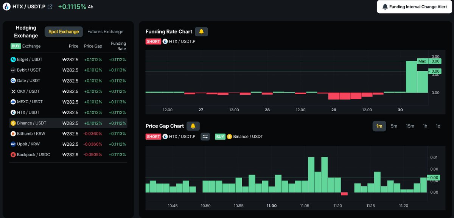
Task: Click the Binance logo in the exchange list
Action: 13,123
